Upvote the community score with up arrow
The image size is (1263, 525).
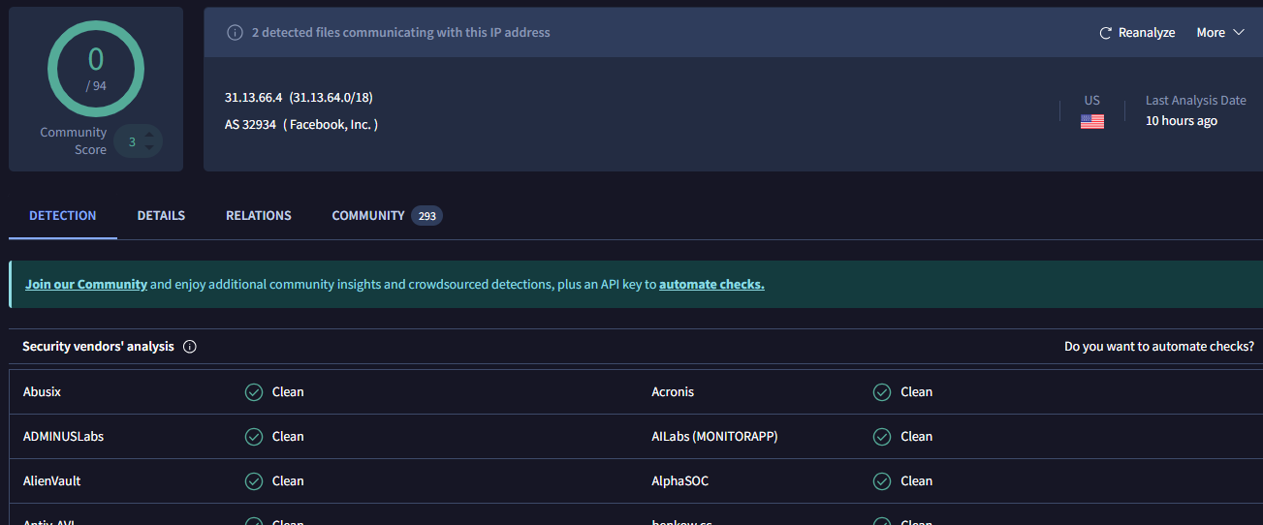click(149, 135)
